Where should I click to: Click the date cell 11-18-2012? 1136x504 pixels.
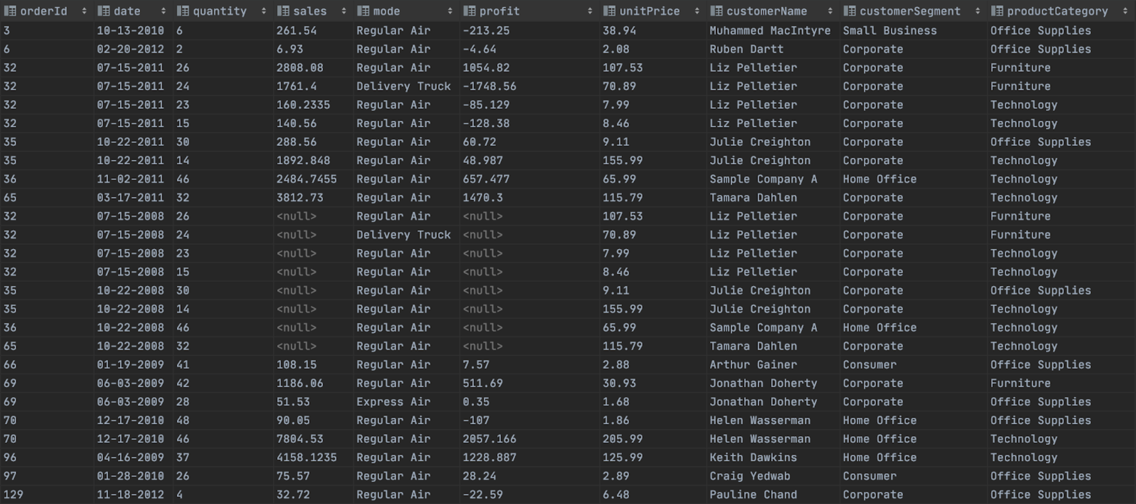[x=131, y=494]
